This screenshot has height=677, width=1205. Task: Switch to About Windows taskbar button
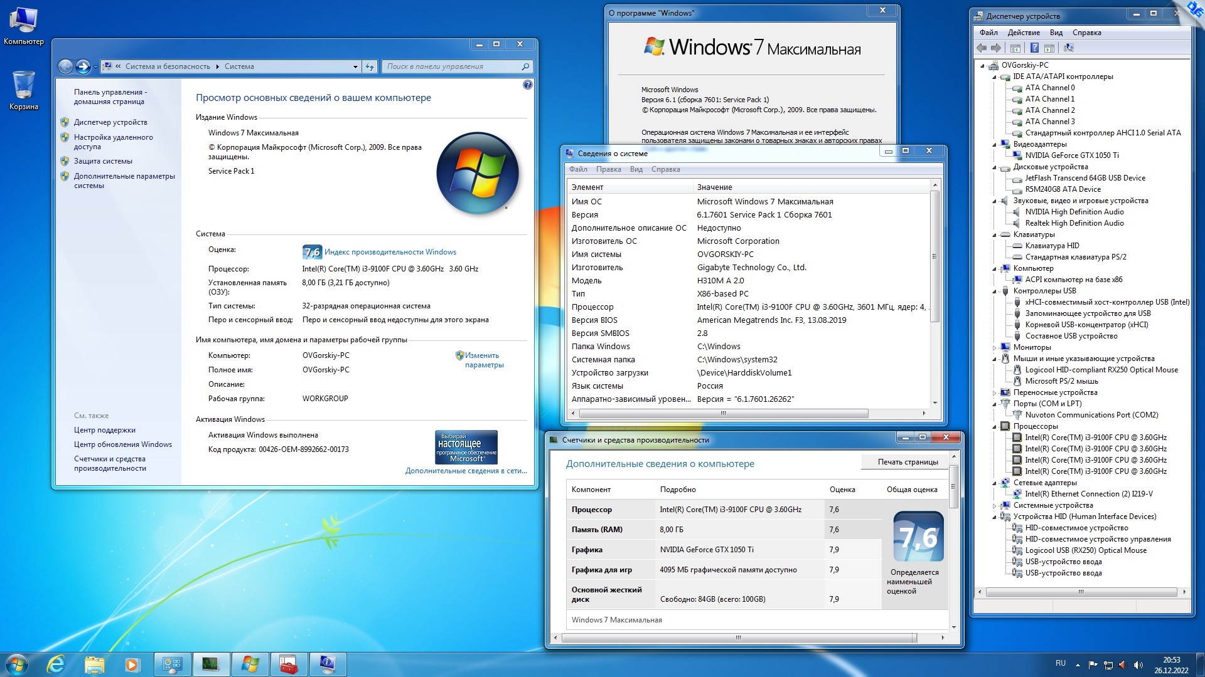250,664
